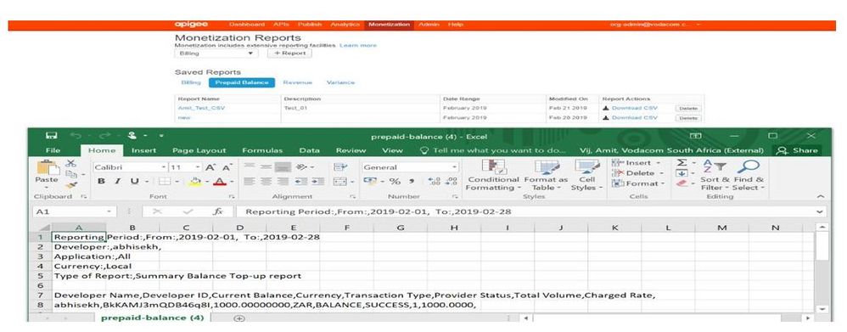
Task: Delete cells with the Delete button
Action: pyautogui.click(x=637, y=173)
